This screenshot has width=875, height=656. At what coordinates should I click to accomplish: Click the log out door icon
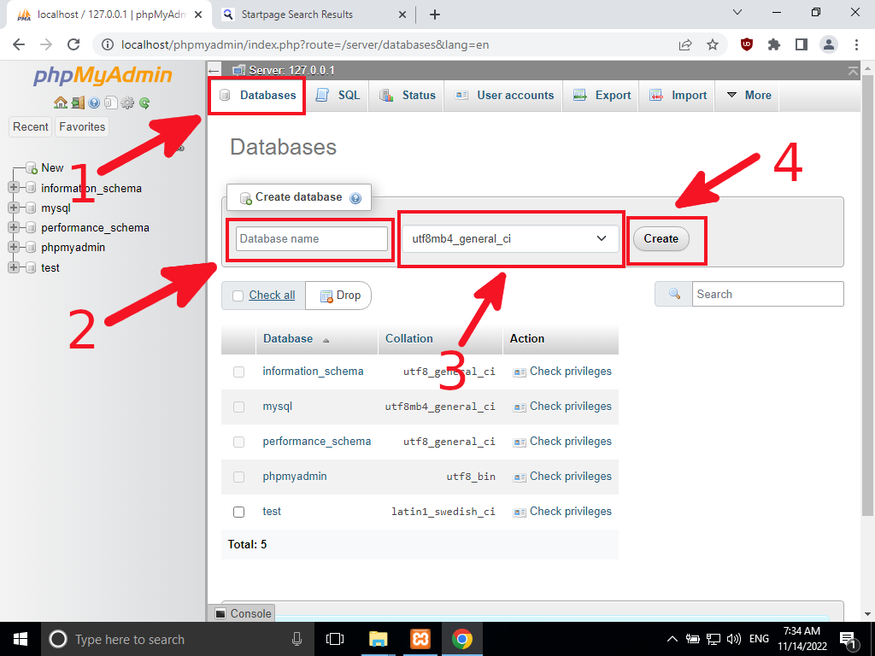pos(78,102)
